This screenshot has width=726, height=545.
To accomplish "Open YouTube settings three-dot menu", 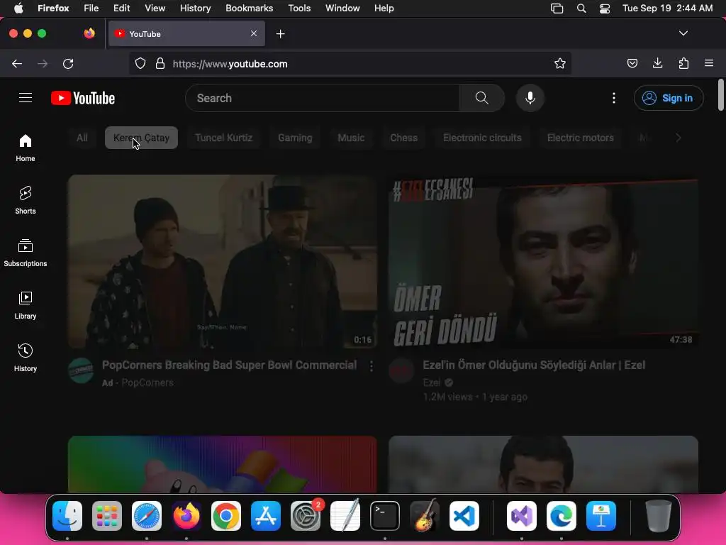I will click(x=614, y=98).
